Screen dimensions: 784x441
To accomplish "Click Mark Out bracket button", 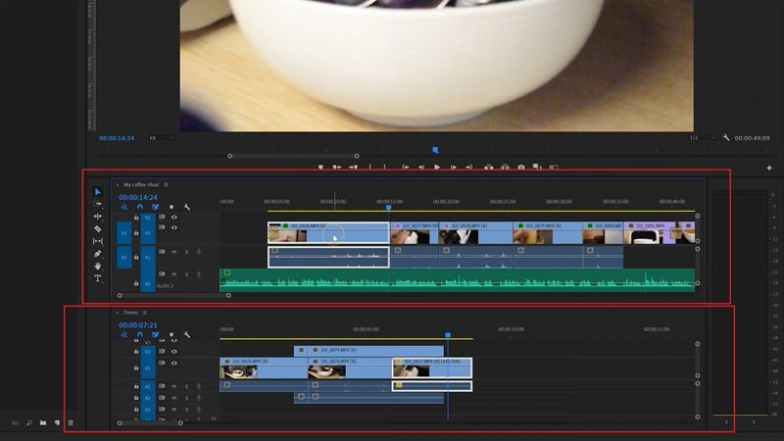I will [x=384, y=167].
